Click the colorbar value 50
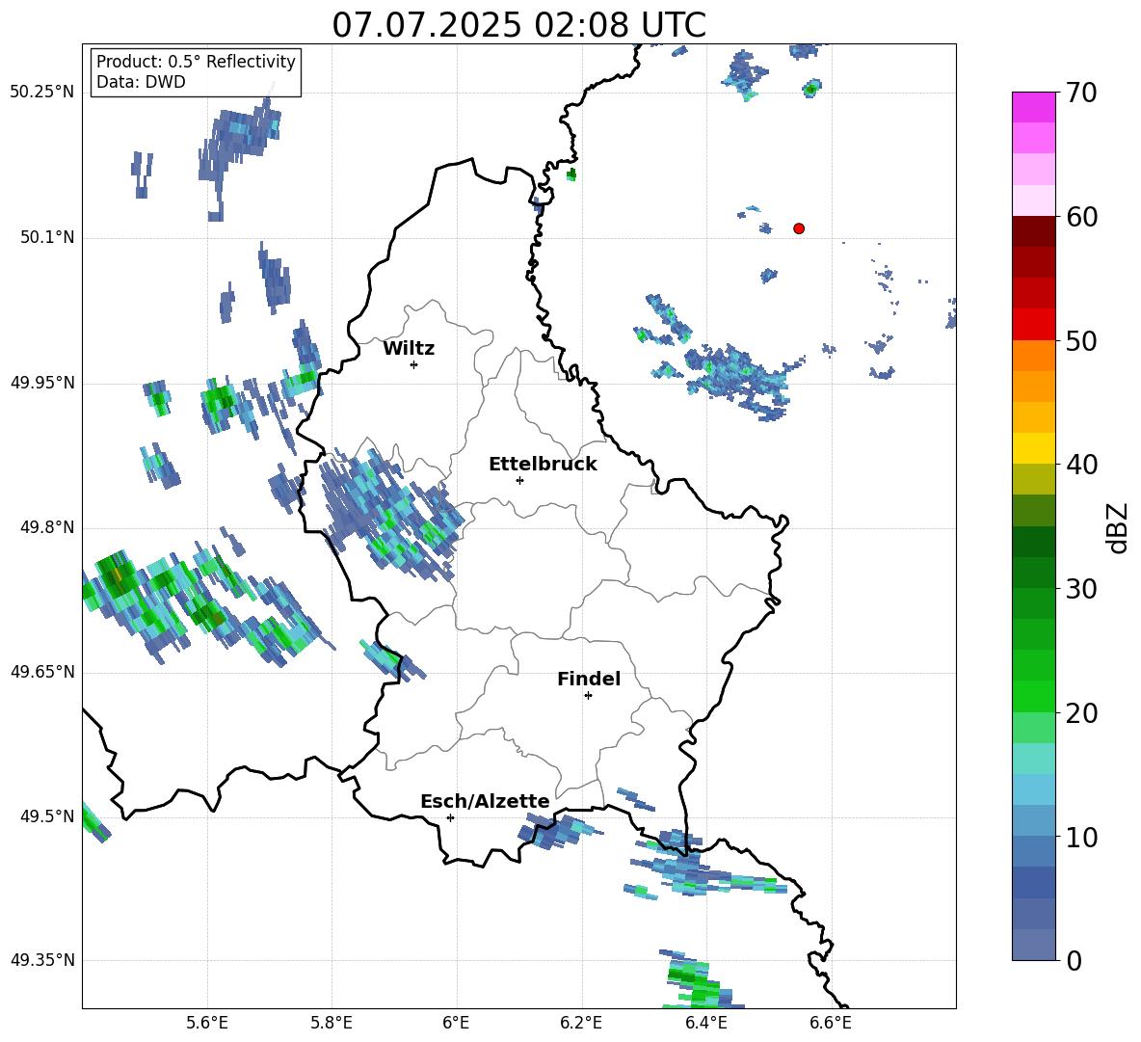 pos(1081,341)
